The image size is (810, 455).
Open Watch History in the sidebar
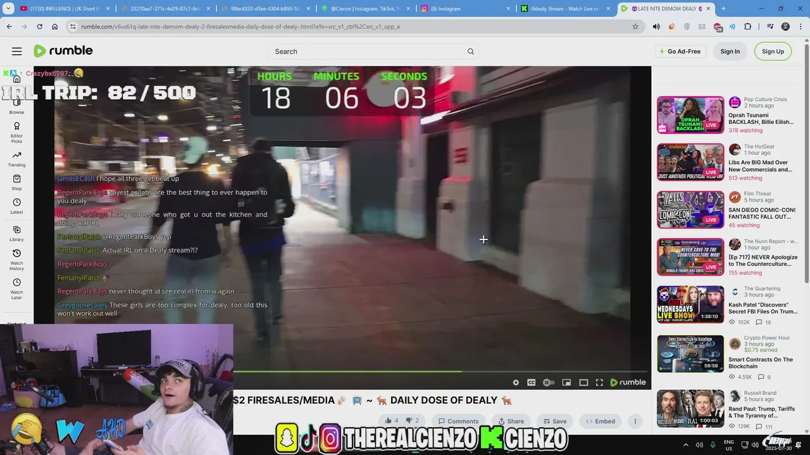coord(16,260)
